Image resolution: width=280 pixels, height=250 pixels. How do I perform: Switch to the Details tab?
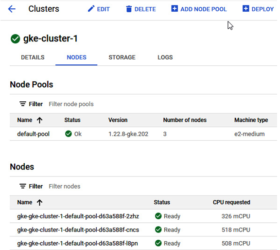[33, 58]
